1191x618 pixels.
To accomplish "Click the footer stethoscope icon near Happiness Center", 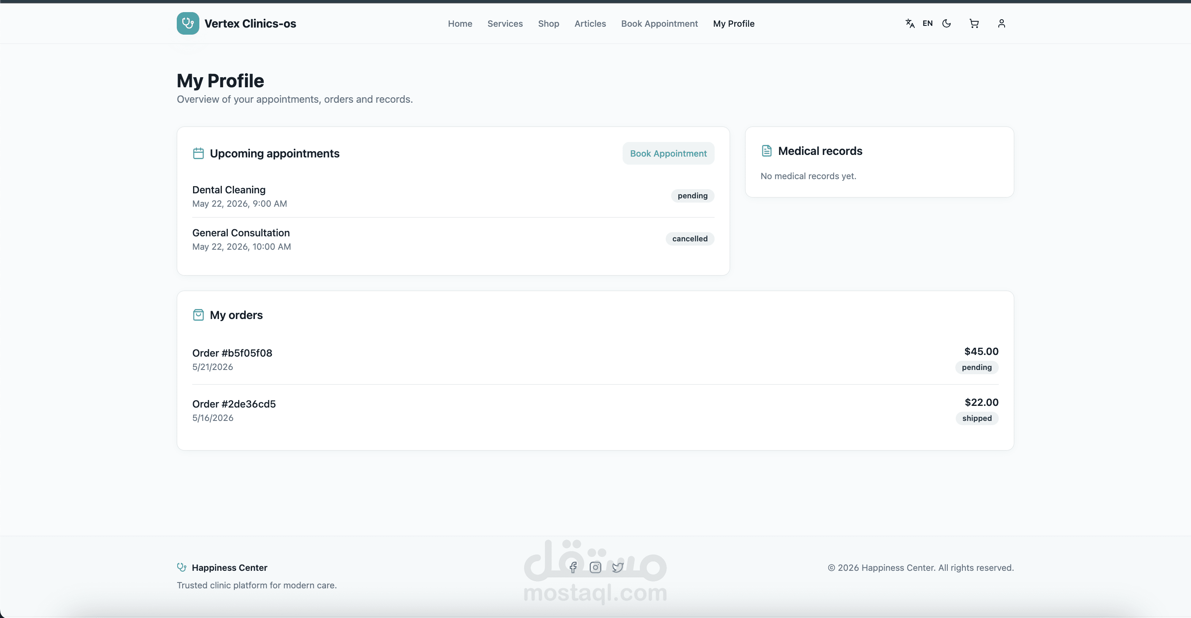I will click(182, 567).
